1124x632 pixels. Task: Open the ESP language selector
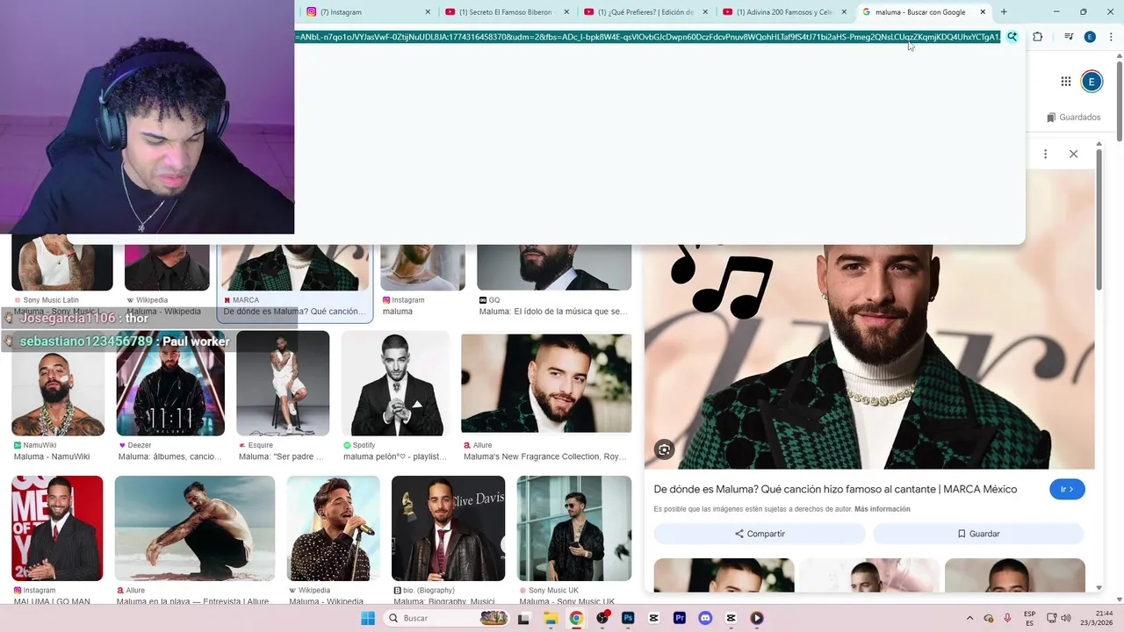[1029, 618]
